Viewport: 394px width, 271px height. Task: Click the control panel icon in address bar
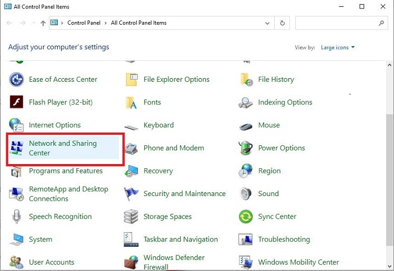coord(54,23)
